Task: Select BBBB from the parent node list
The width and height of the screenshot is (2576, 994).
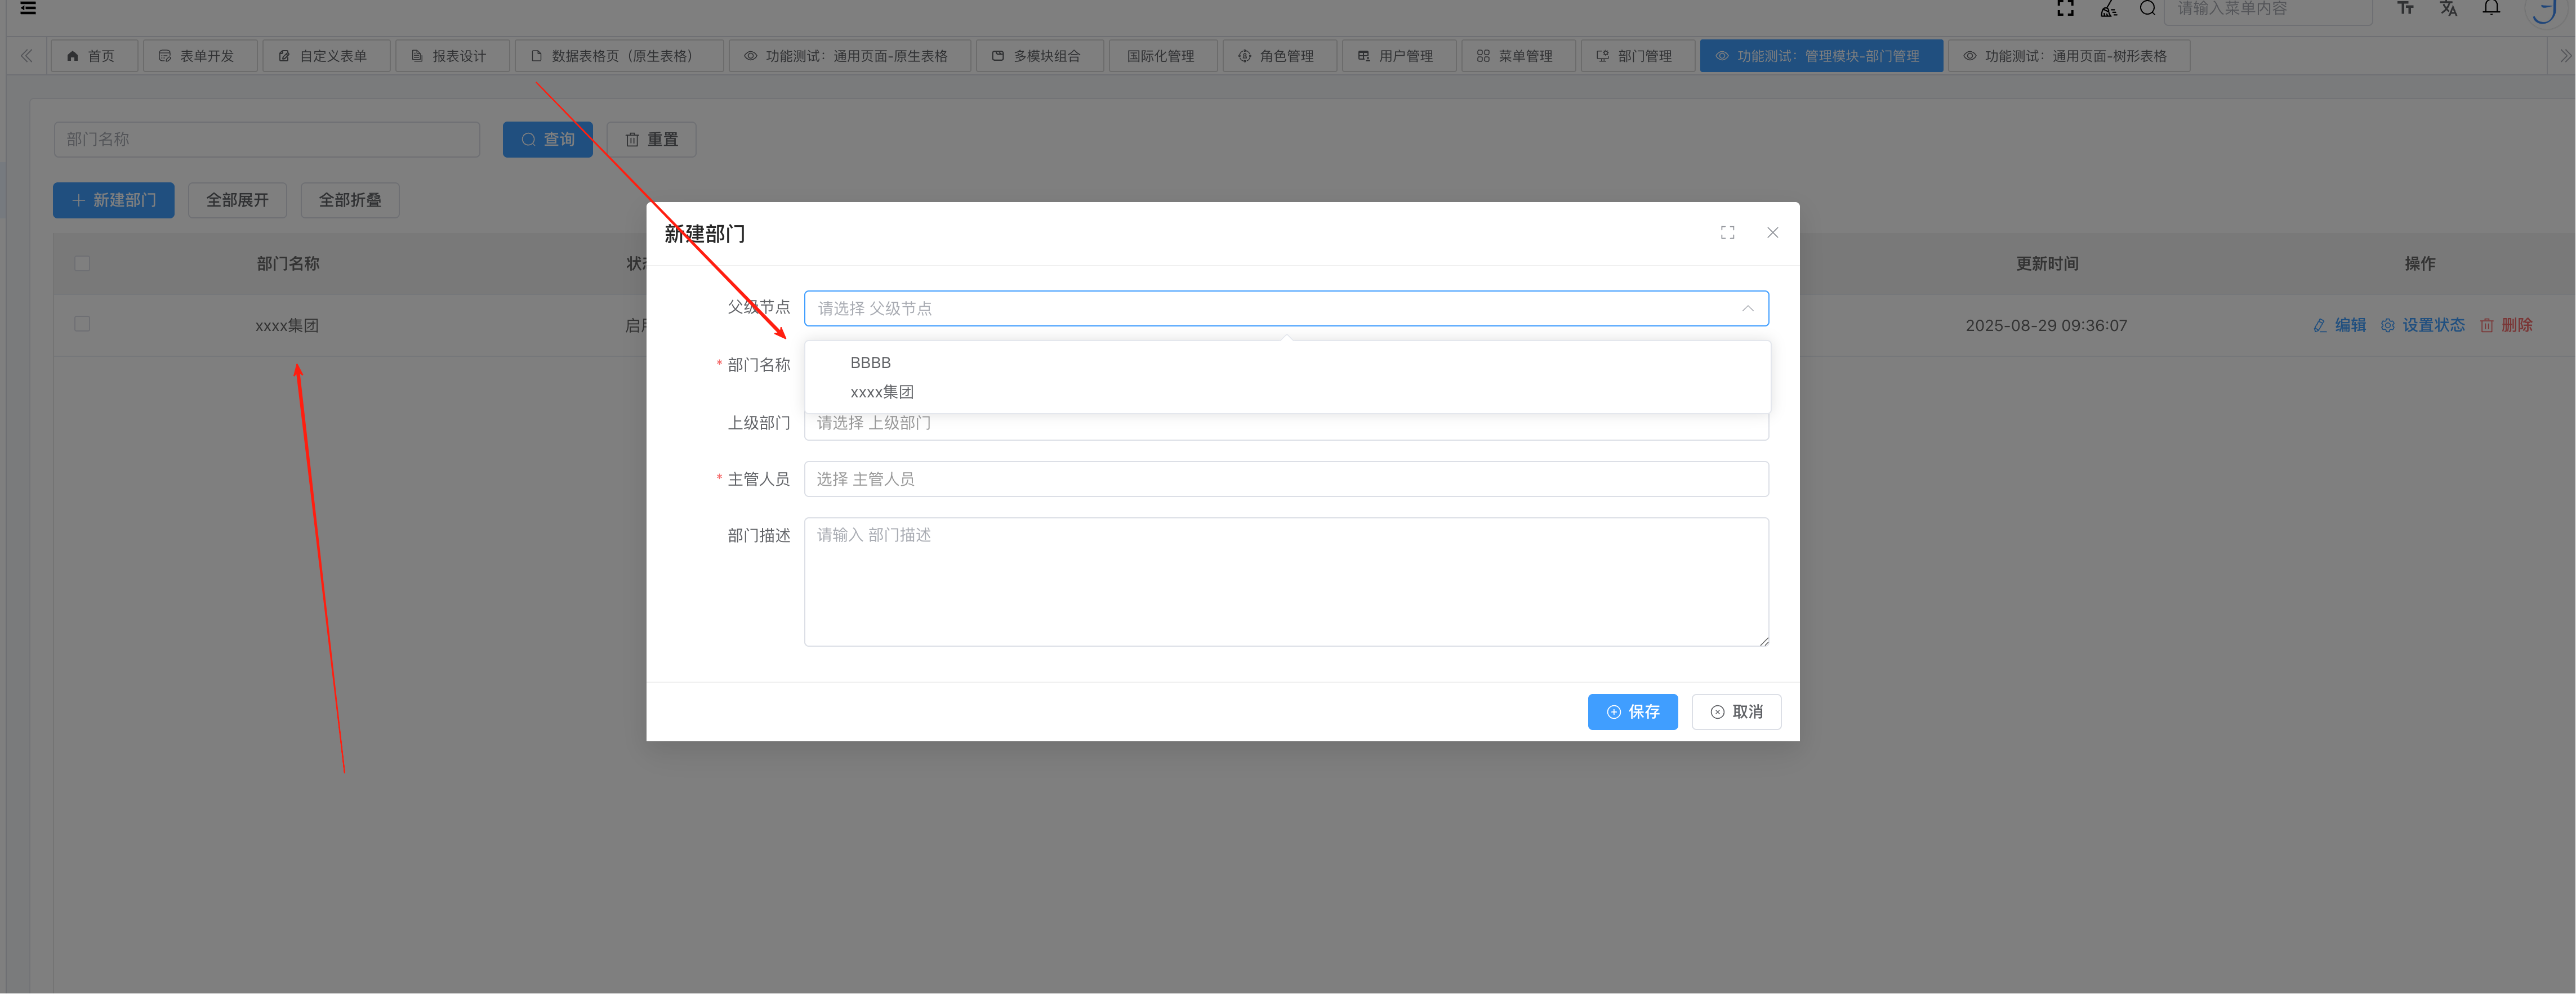Action: tap(870, 362)
